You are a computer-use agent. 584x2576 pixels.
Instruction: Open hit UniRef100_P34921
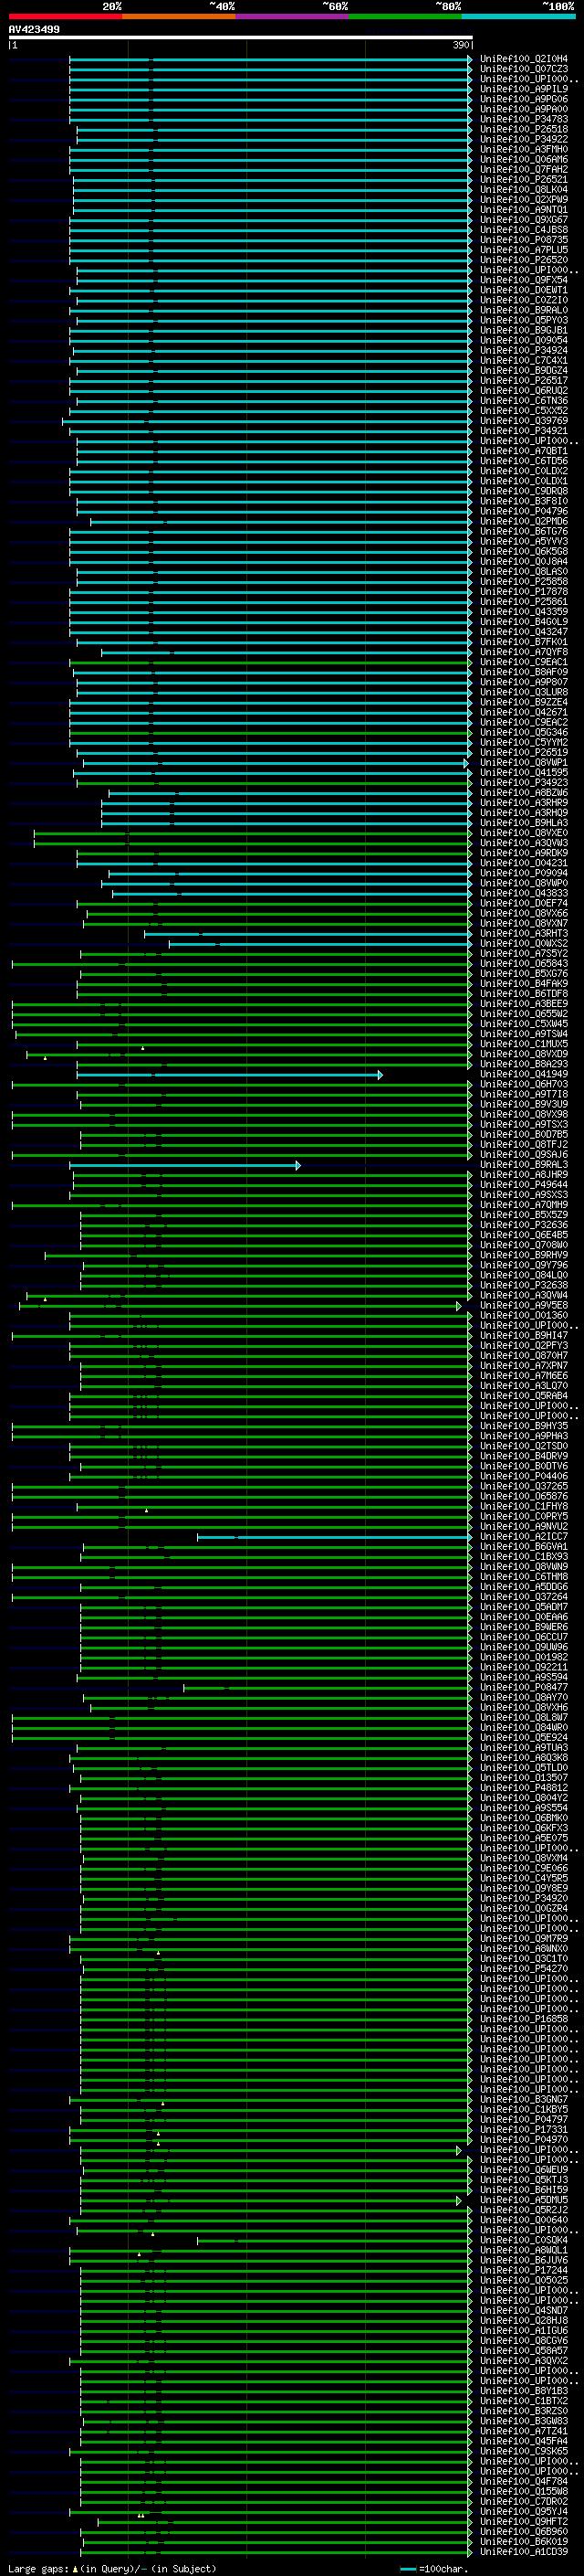pyautogui.click(x=524, y=431)
